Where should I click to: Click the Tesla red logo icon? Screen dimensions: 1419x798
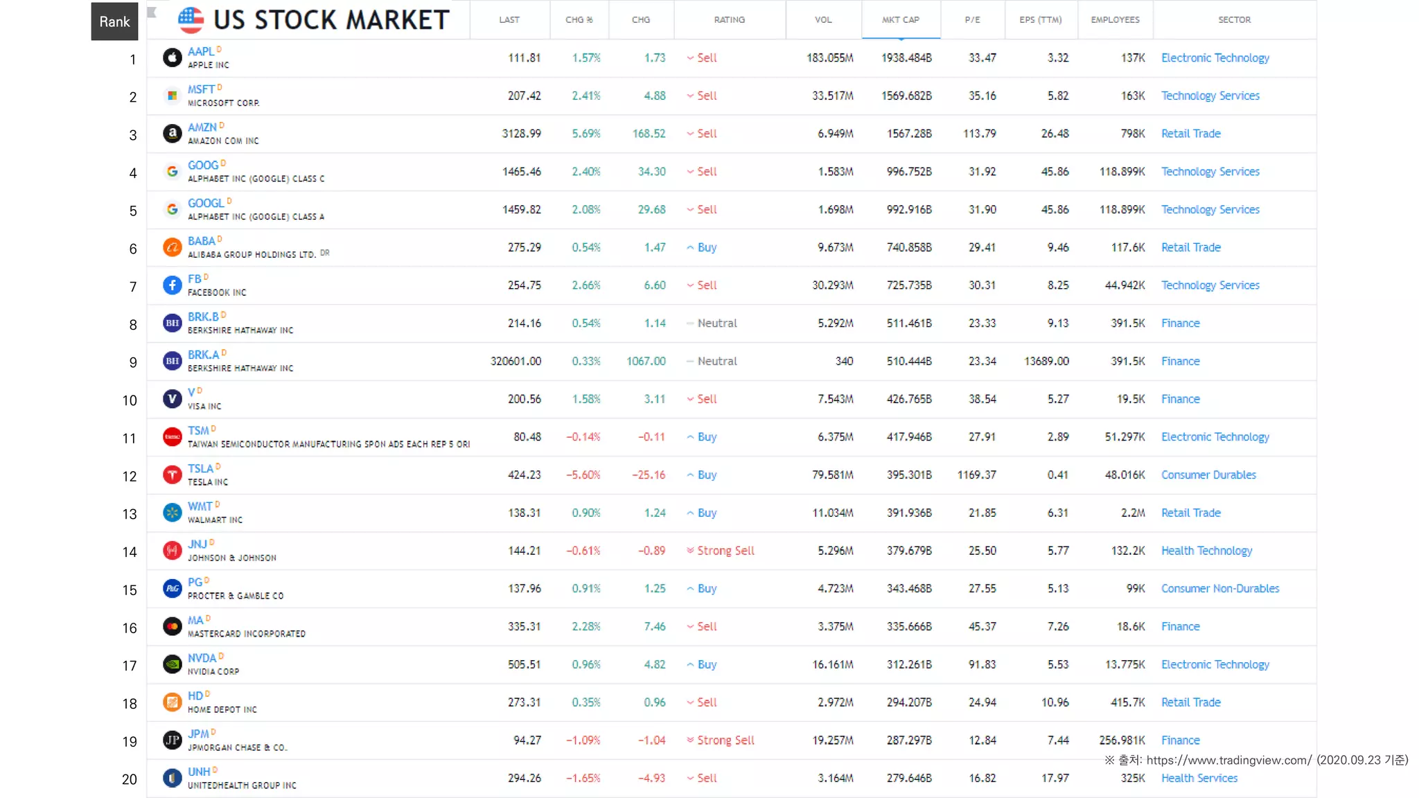[172, 475]
